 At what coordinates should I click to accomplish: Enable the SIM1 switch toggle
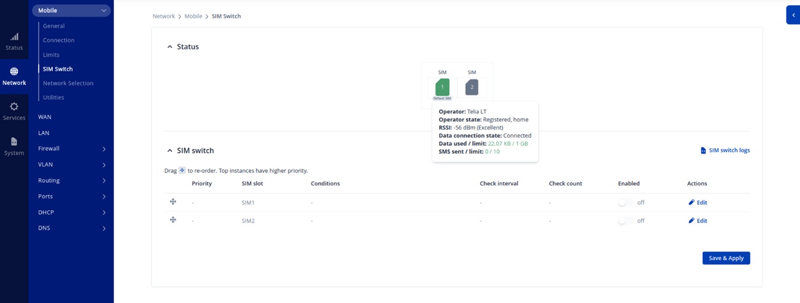pyautogui.click(x=625, y=202)
